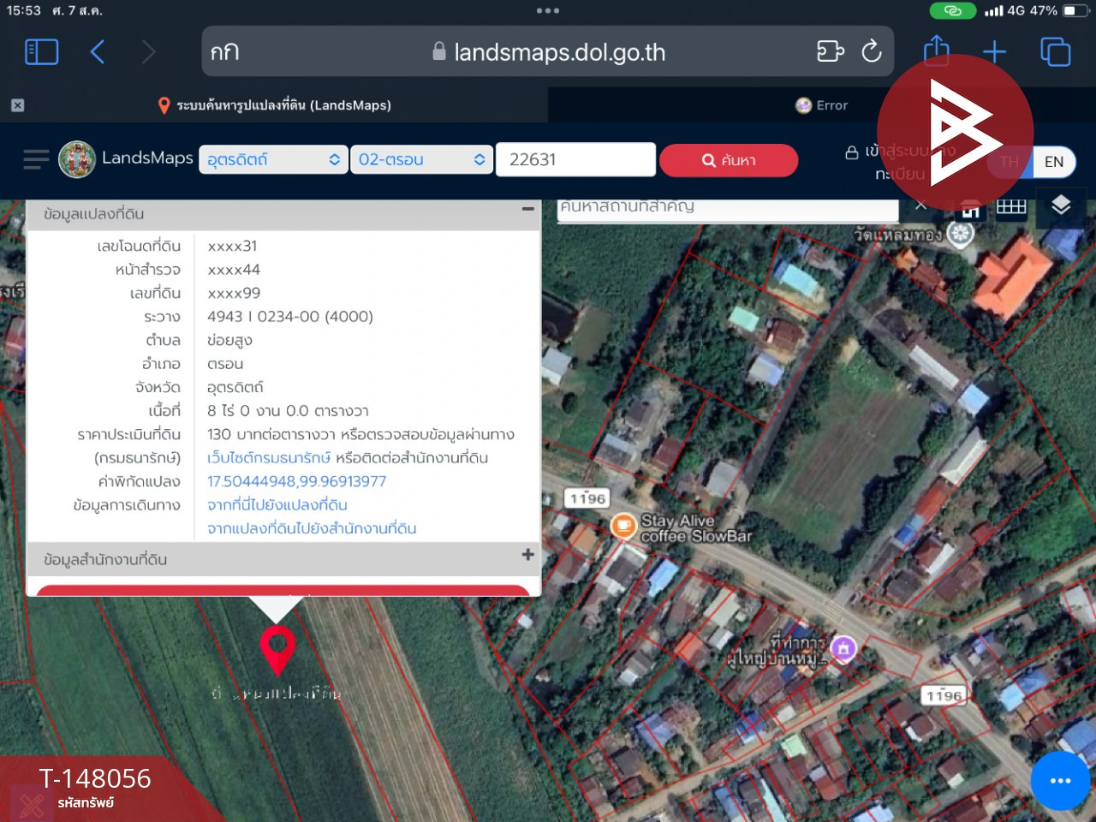Select the ระบบค้นหารูปแปลงที่ดิน (LandsMaps) tab
The image size is (1096, 822).
click(x=274, y=105)
